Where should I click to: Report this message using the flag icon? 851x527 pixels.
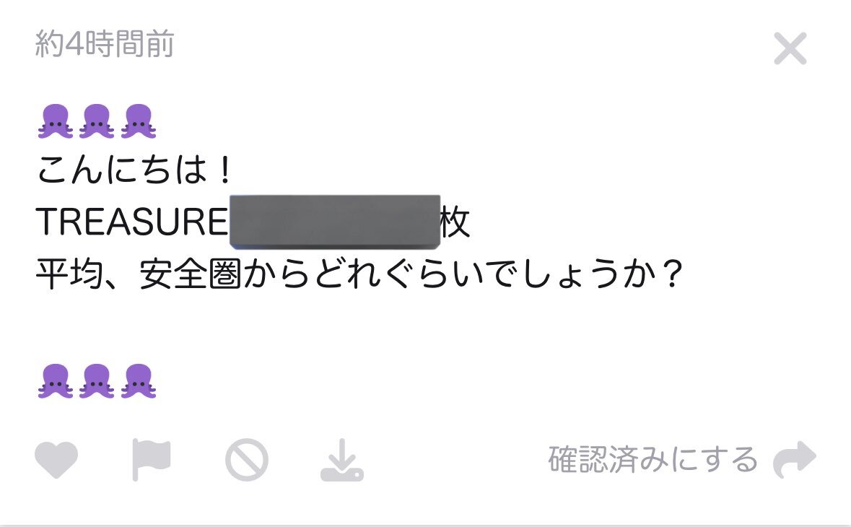point(152,460)
